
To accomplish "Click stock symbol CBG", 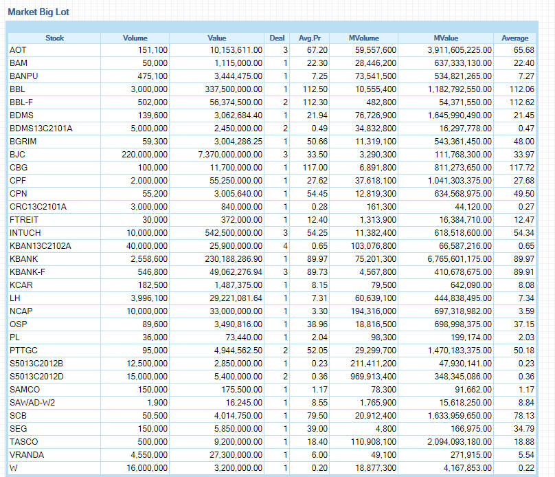I will tap(19, 168).
